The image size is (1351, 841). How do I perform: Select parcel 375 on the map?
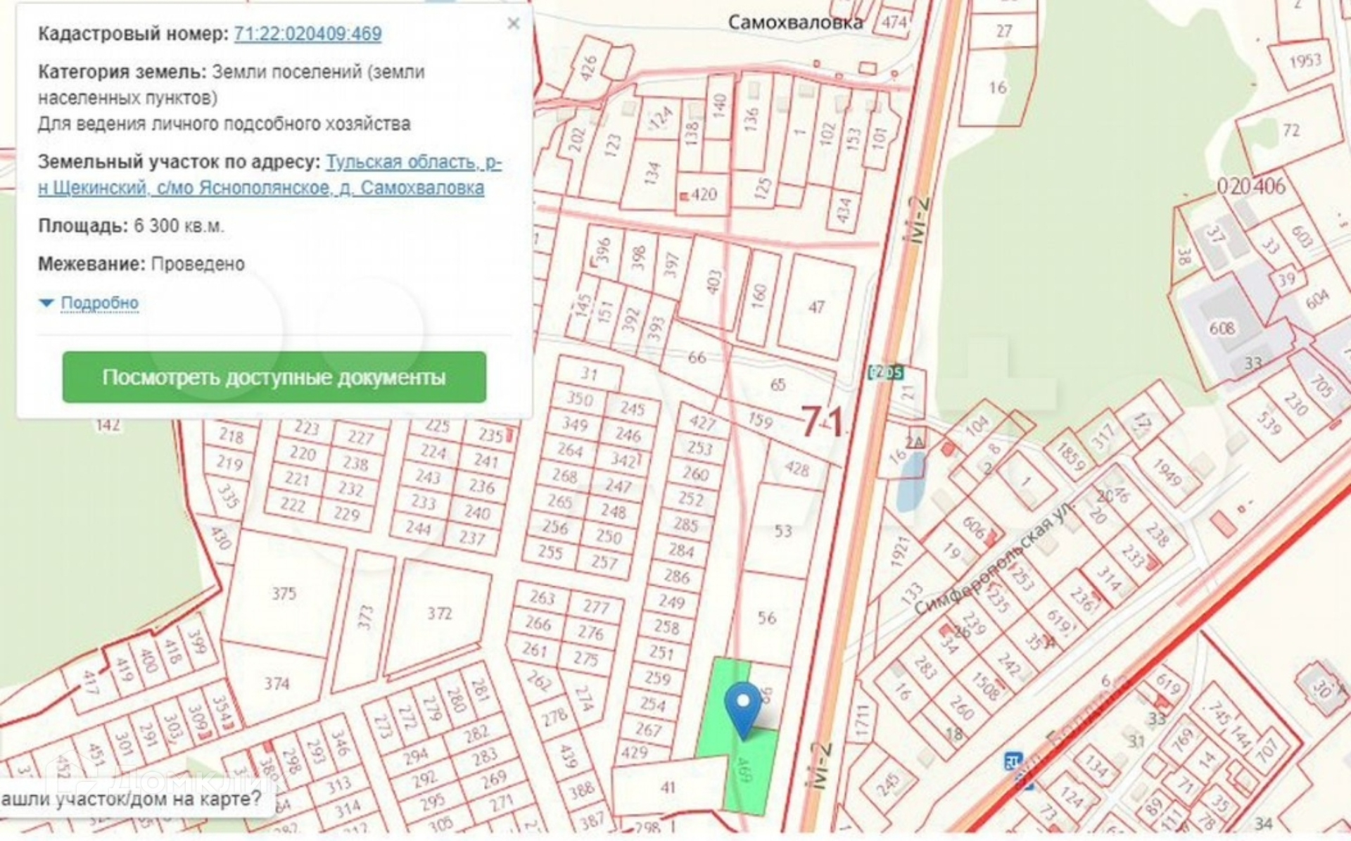tap(284, 593)
